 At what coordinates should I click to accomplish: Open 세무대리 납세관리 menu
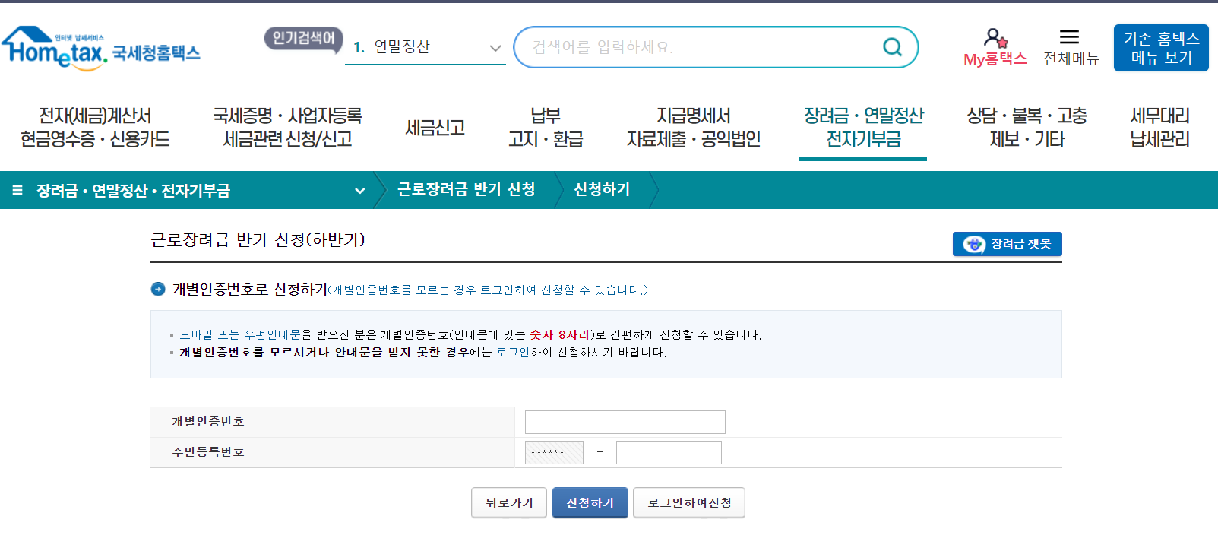coord(1159,127)
